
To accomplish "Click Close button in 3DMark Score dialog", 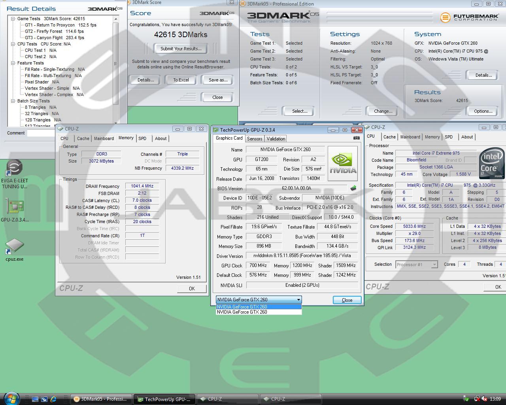I will tap(217, 97).
